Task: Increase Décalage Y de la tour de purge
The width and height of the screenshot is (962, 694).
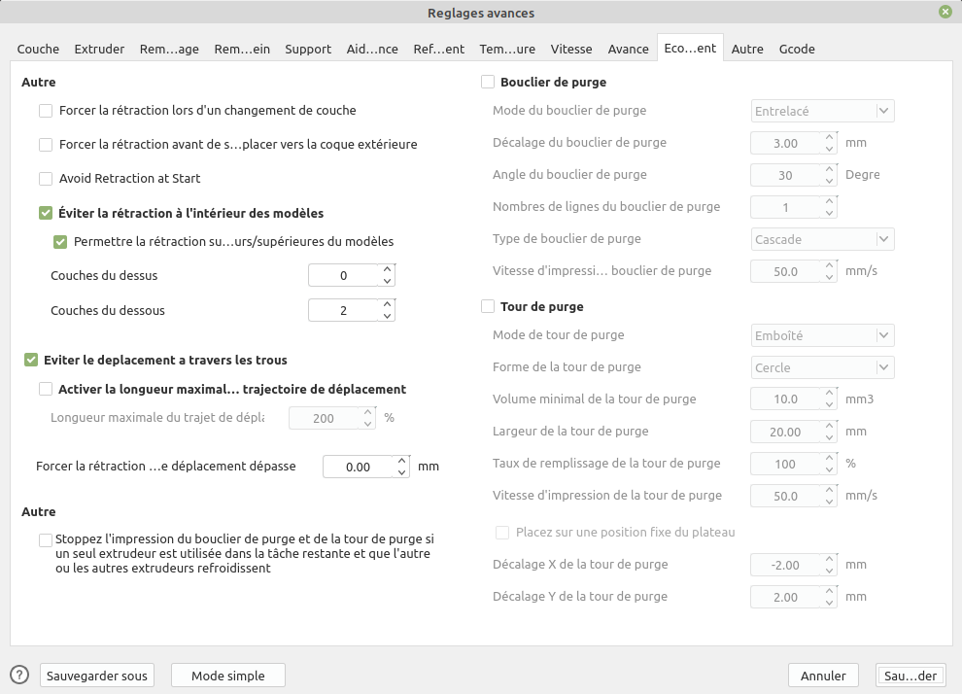Action: (830, 591)
